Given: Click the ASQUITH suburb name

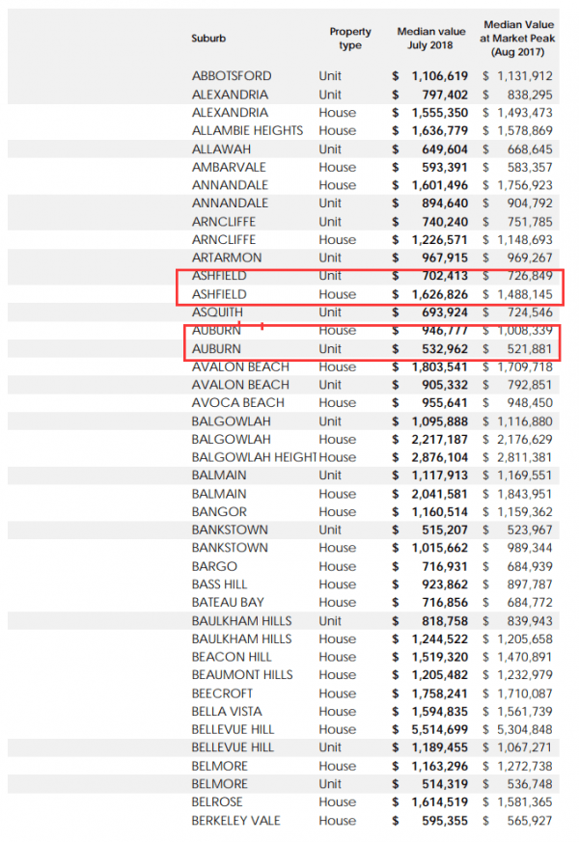Looking at the screenshot, I should (217, 312).
